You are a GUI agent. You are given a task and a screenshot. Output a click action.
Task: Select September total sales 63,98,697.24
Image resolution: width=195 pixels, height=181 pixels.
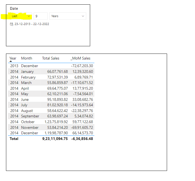(x=57, y=116)
